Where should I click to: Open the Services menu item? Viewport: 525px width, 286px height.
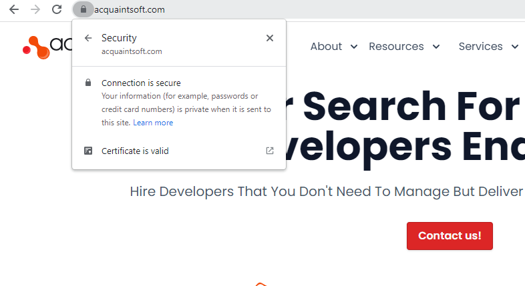click(x=480, y=47)
